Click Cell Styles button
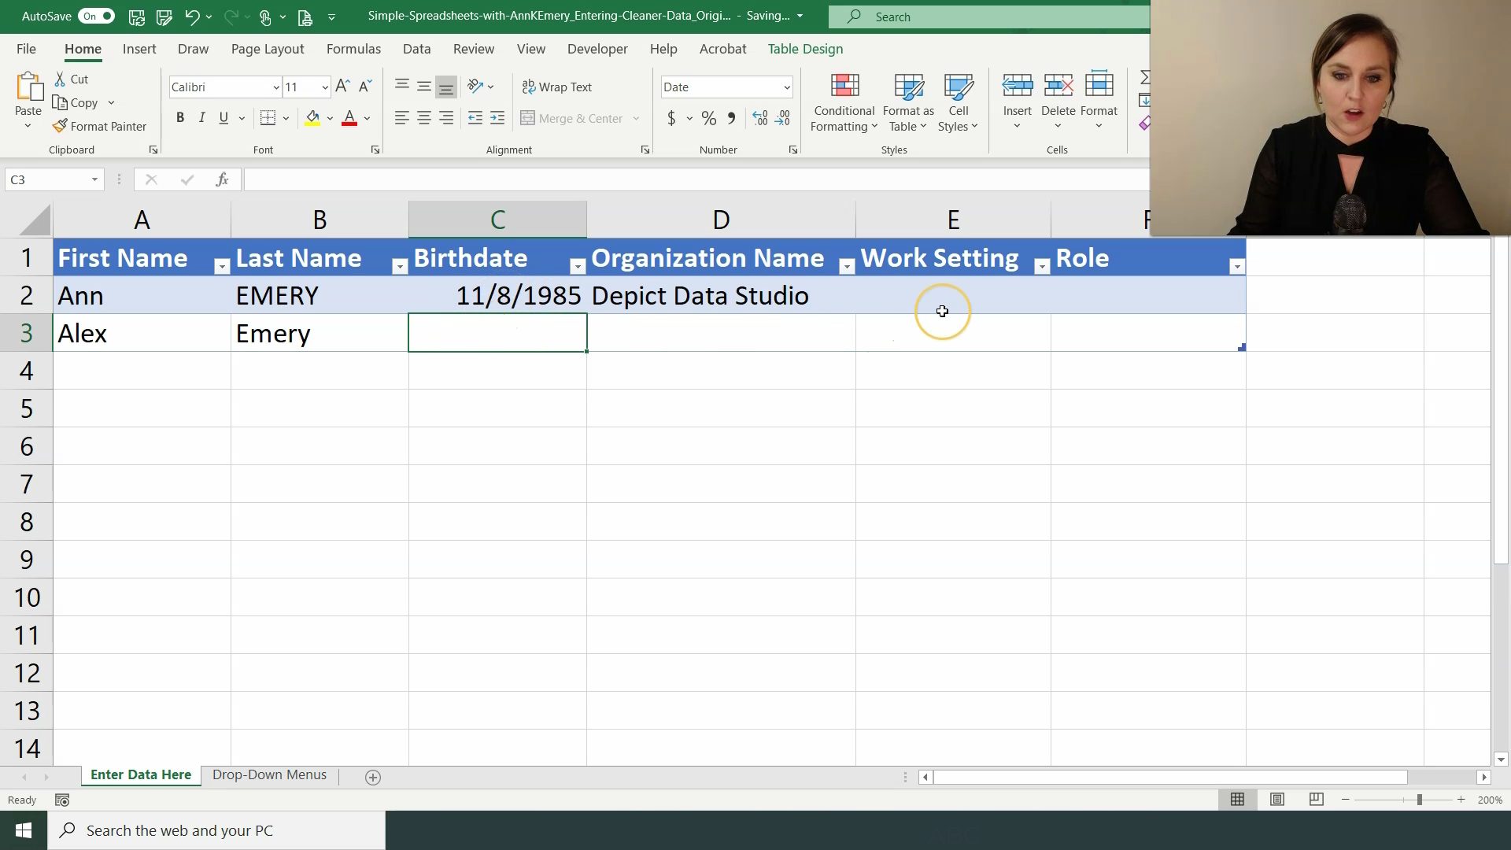 (x=958, y=103)
